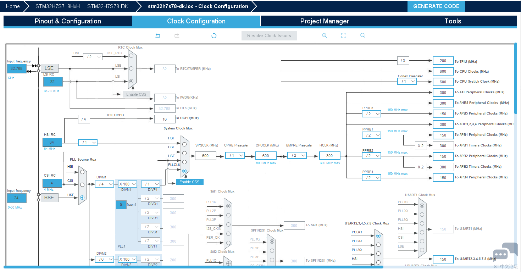The height and width of the screenshot is (272, 521).
Task: Choose CSI in the System Clock Mux
Action: point(184,153)
